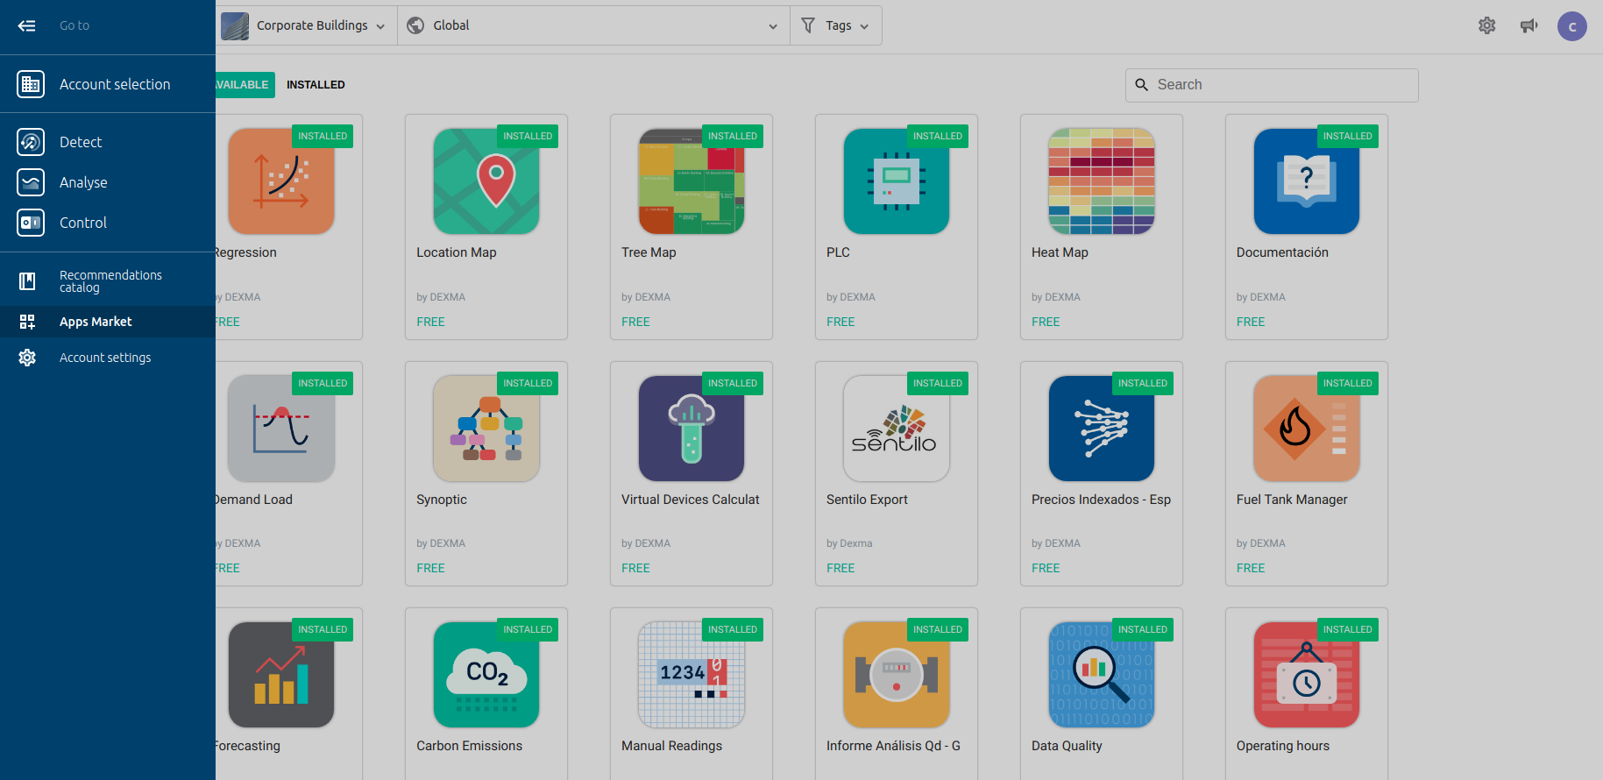
Task: Switch to the INSTALLED tab
Action: [316, 85]
